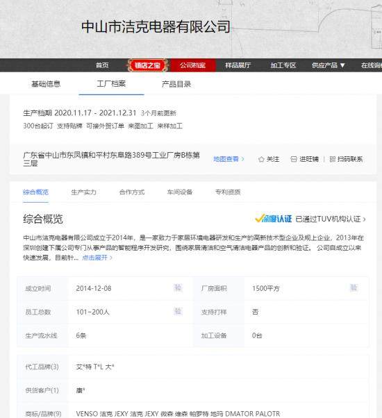Screen dimensions: 382x418
Task: Open the 地图查看 map link
Action: click(x=229, y=159)
